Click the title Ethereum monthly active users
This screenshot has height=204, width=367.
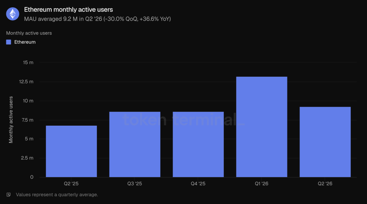[x=69, y=10]
